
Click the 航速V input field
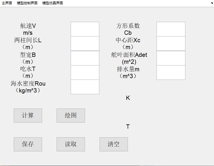85,29
